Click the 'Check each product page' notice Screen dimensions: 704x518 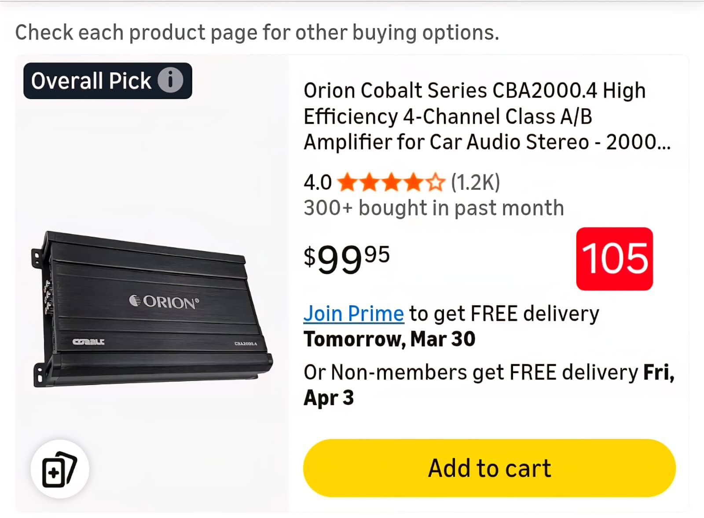point(257,33)
